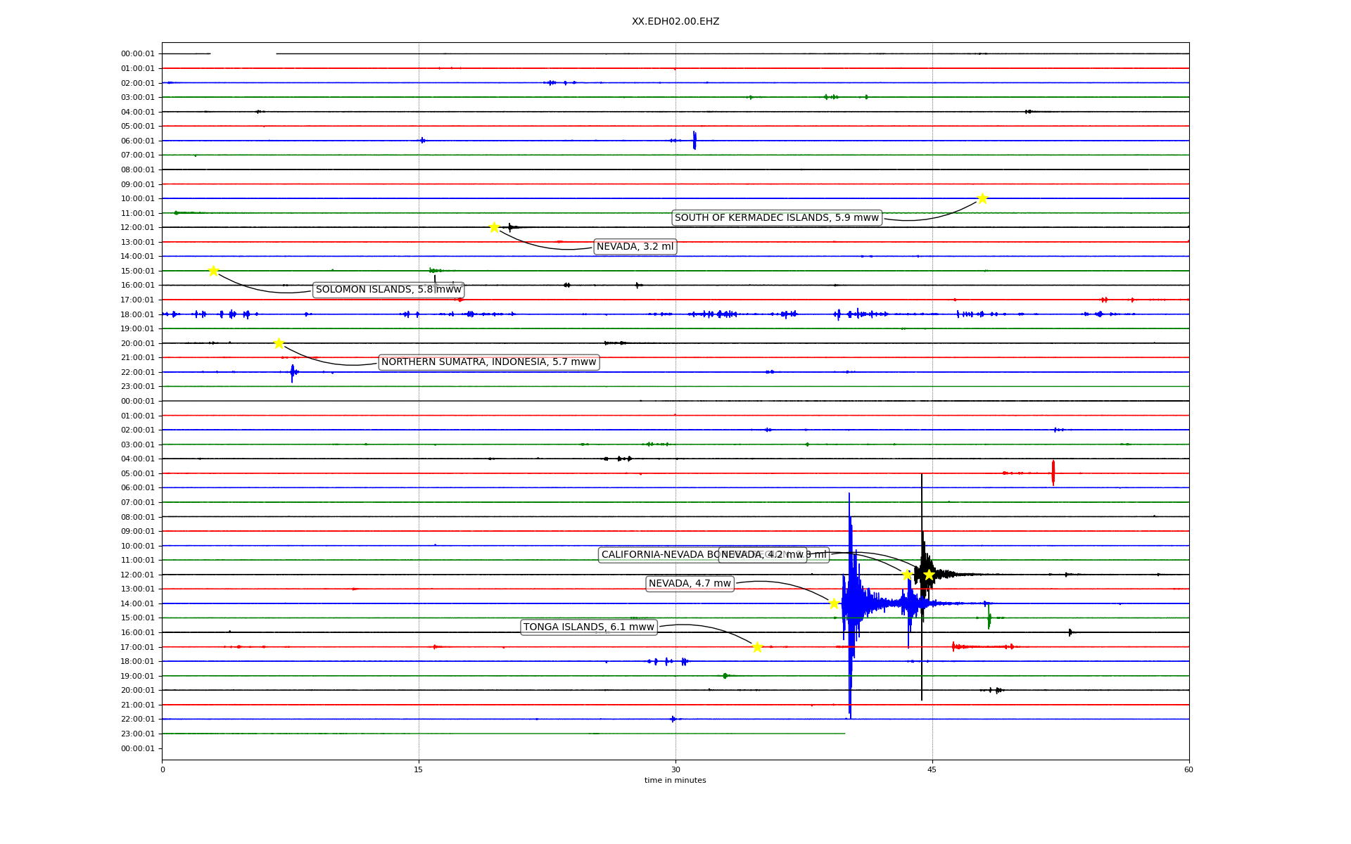Click the star marking Nevada 3.2 ml event
This screenshot has width=1351, height=844.
(494, 227)
